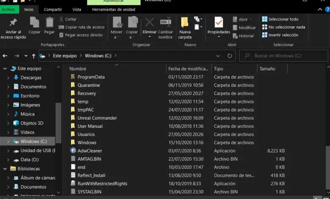
Task: Open Propiedades of selected item
Action: click(219, 28)
